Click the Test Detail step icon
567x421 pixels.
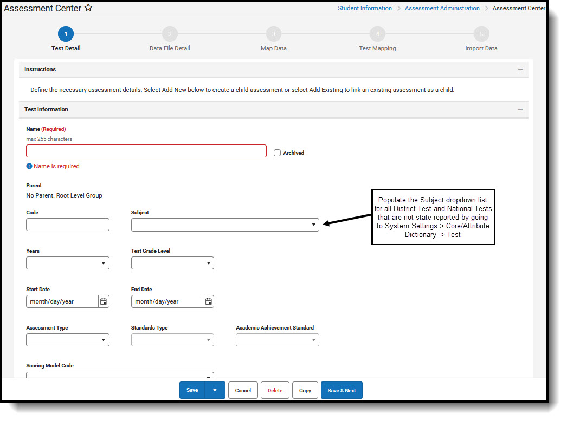coord(66,34)
